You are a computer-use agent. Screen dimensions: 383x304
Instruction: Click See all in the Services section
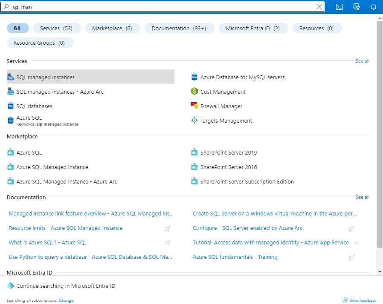[x=362, y=61]
